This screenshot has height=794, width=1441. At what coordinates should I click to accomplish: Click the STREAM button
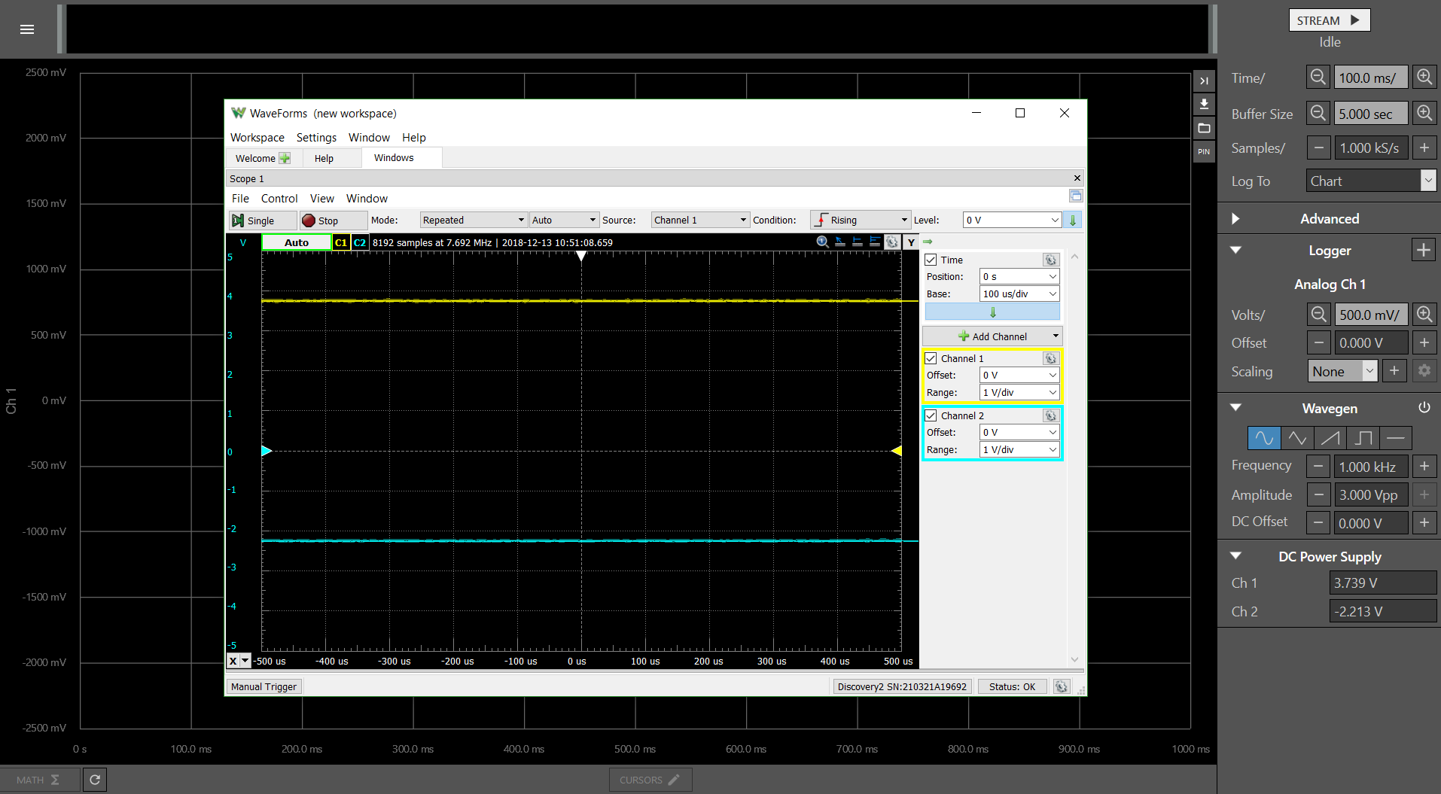pyautogui.click(x=1330, y=20)
